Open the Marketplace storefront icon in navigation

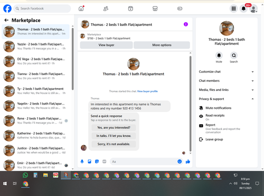155,8
